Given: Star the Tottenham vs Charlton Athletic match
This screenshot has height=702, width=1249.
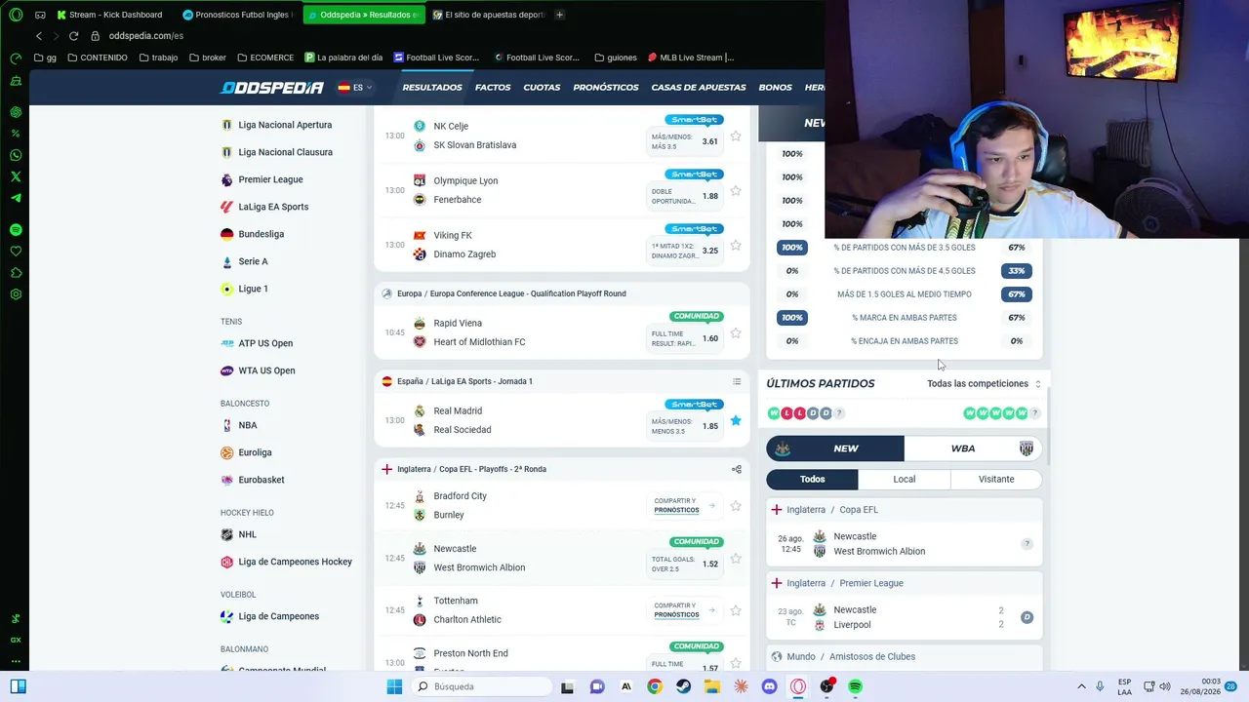Looking at the screenshot, I should click(736, 611).
